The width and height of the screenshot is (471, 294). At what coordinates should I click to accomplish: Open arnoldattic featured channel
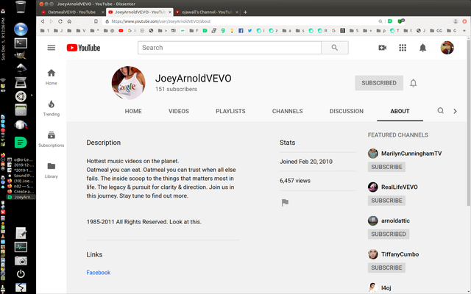click(x=395, y=220)
